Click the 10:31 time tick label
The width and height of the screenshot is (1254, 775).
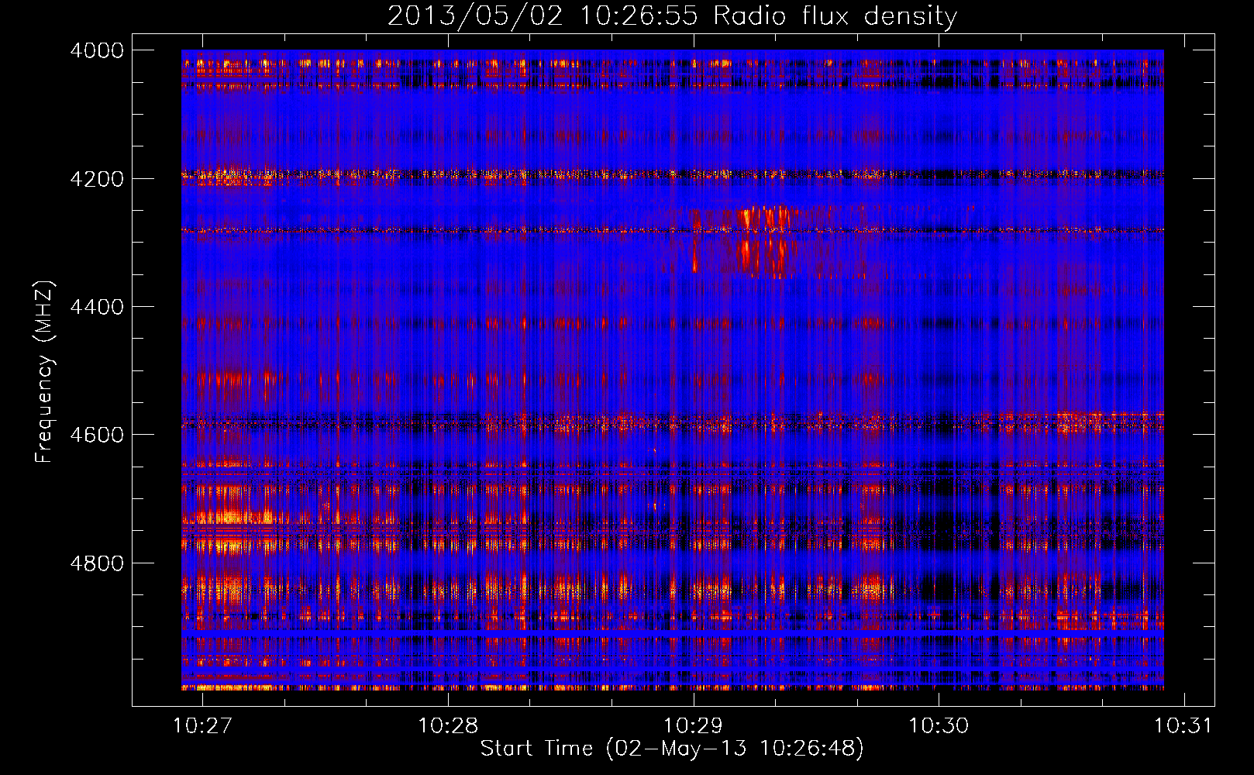[1183, 726]
